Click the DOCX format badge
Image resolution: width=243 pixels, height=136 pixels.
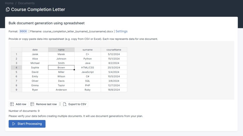click(23, 31)
